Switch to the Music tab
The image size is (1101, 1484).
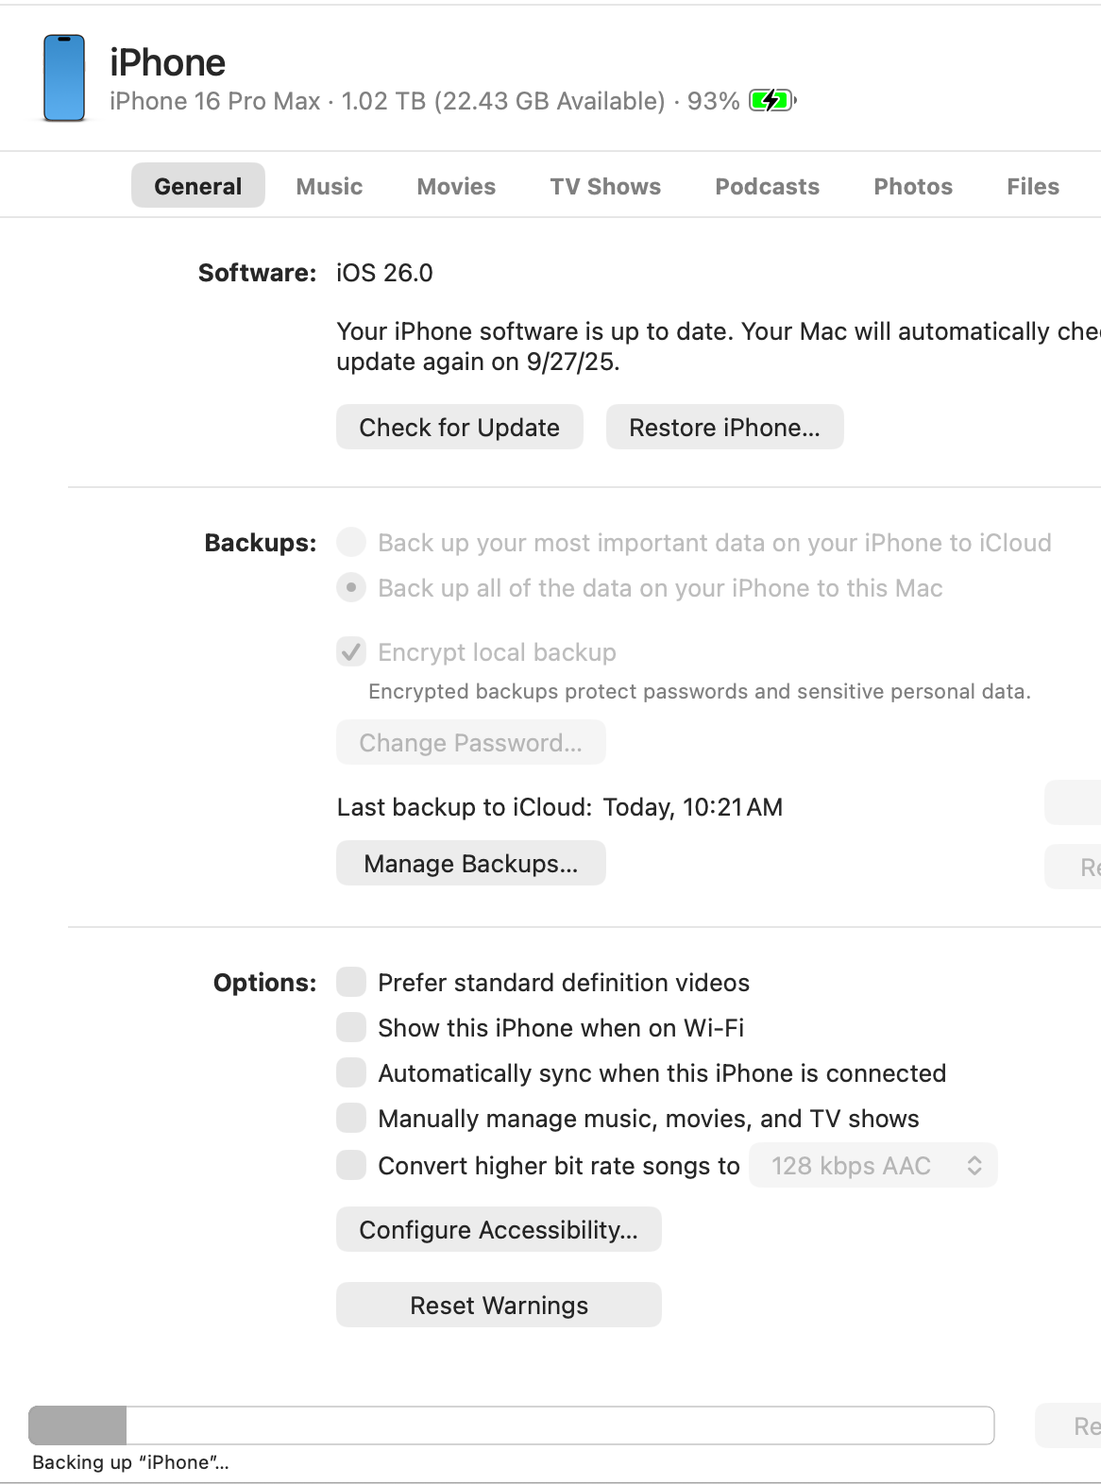coord(329,186)
